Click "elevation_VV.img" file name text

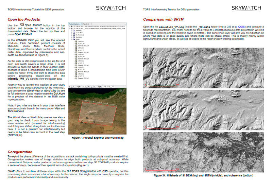(171, 27)
